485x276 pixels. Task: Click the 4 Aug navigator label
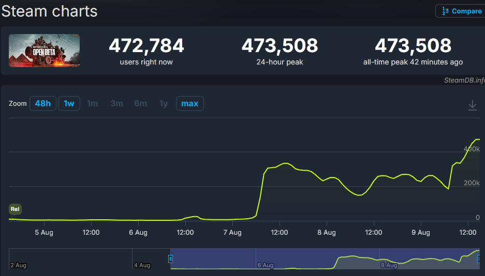[142, 265]
